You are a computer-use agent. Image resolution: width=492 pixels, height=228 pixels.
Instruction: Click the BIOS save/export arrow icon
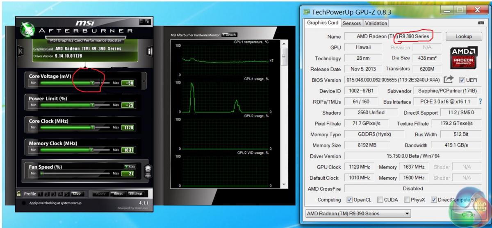click(x=449, y=80)
